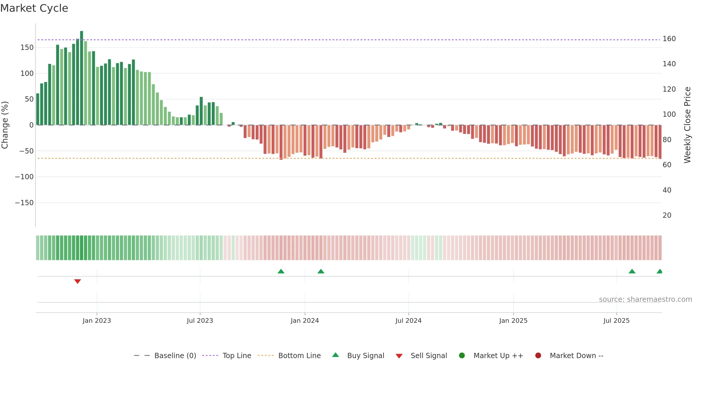Click the green Buy Signal legend triangle

[336, 355]
